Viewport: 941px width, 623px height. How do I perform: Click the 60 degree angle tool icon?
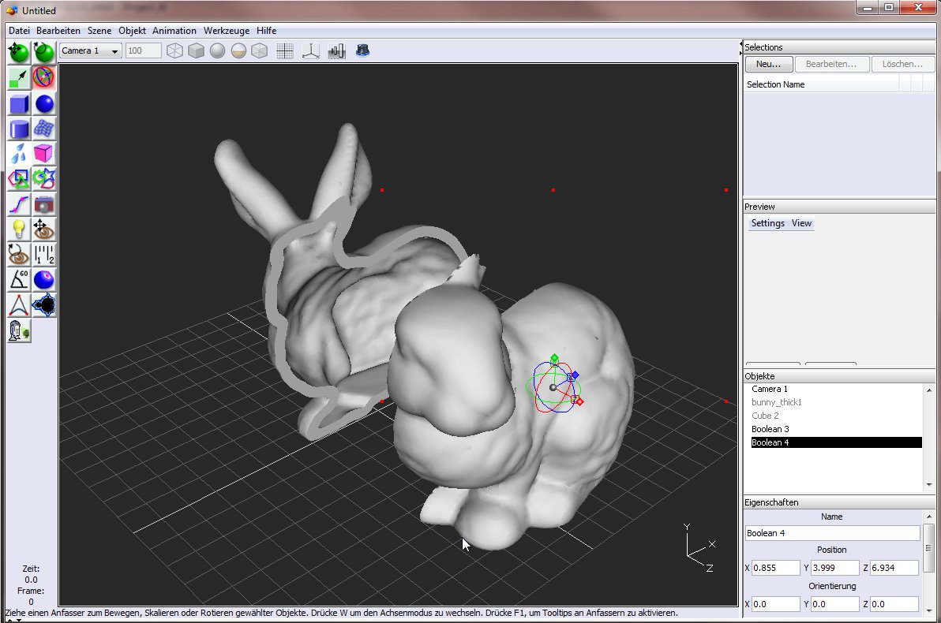[19, 280]
